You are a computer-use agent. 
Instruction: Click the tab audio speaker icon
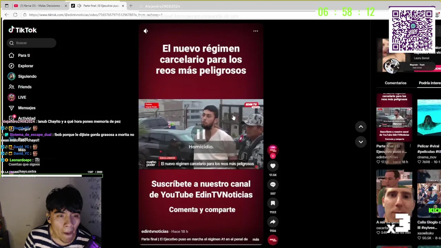[79, 6]
